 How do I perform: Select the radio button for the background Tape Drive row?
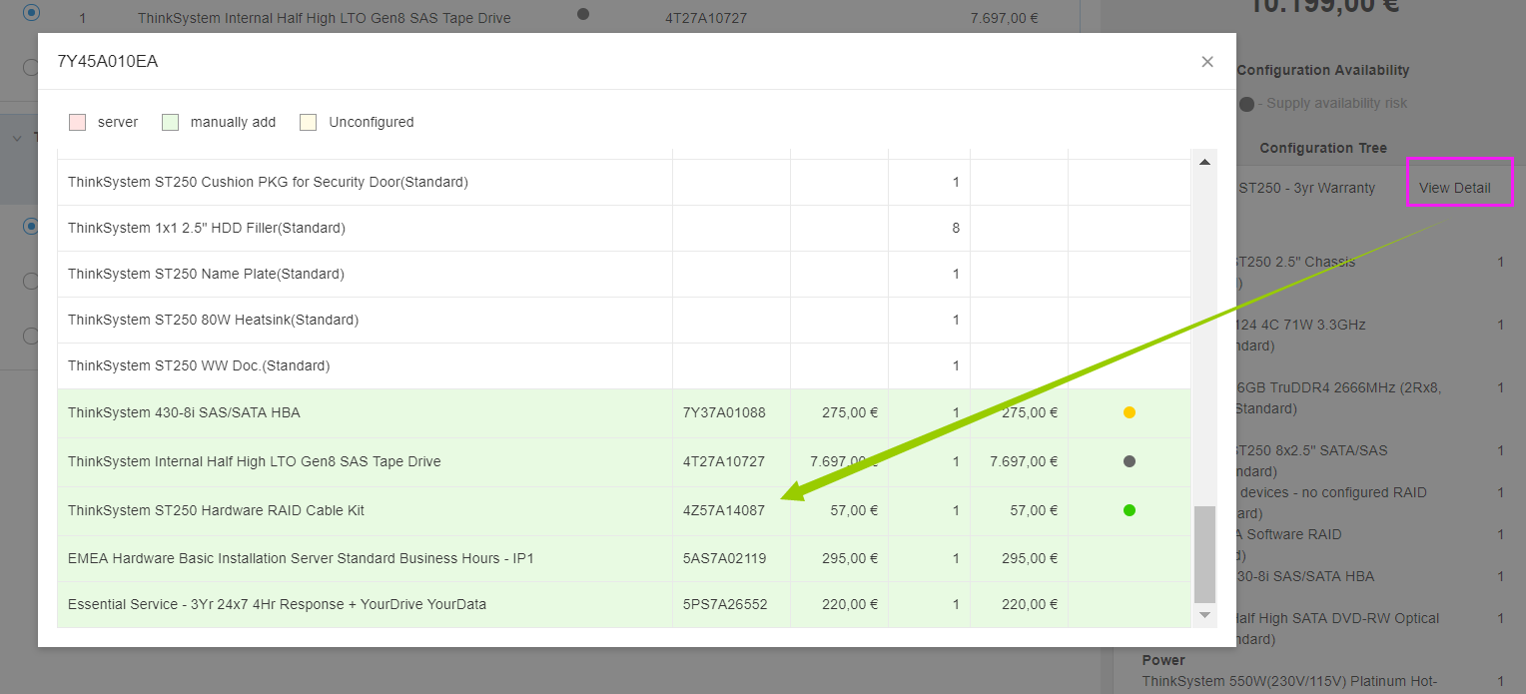[31, 13]
